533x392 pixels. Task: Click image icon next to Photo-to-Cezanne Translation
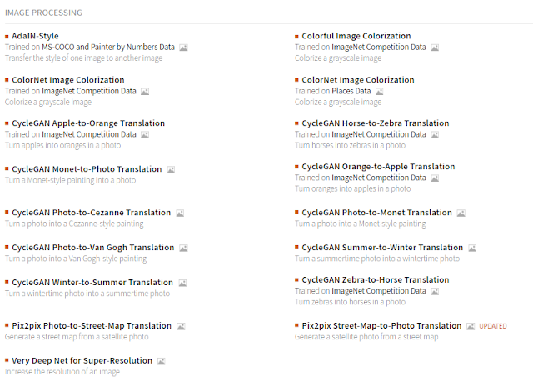click(180, 214)
